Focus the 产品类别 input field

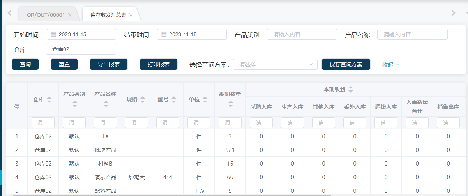pos(302,34)
